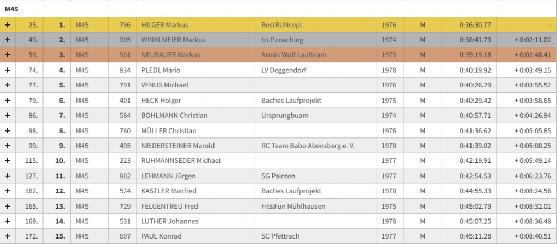Expand the HILGER Markus row details
This screenshot has height=244, width=557.
[7, 25]
